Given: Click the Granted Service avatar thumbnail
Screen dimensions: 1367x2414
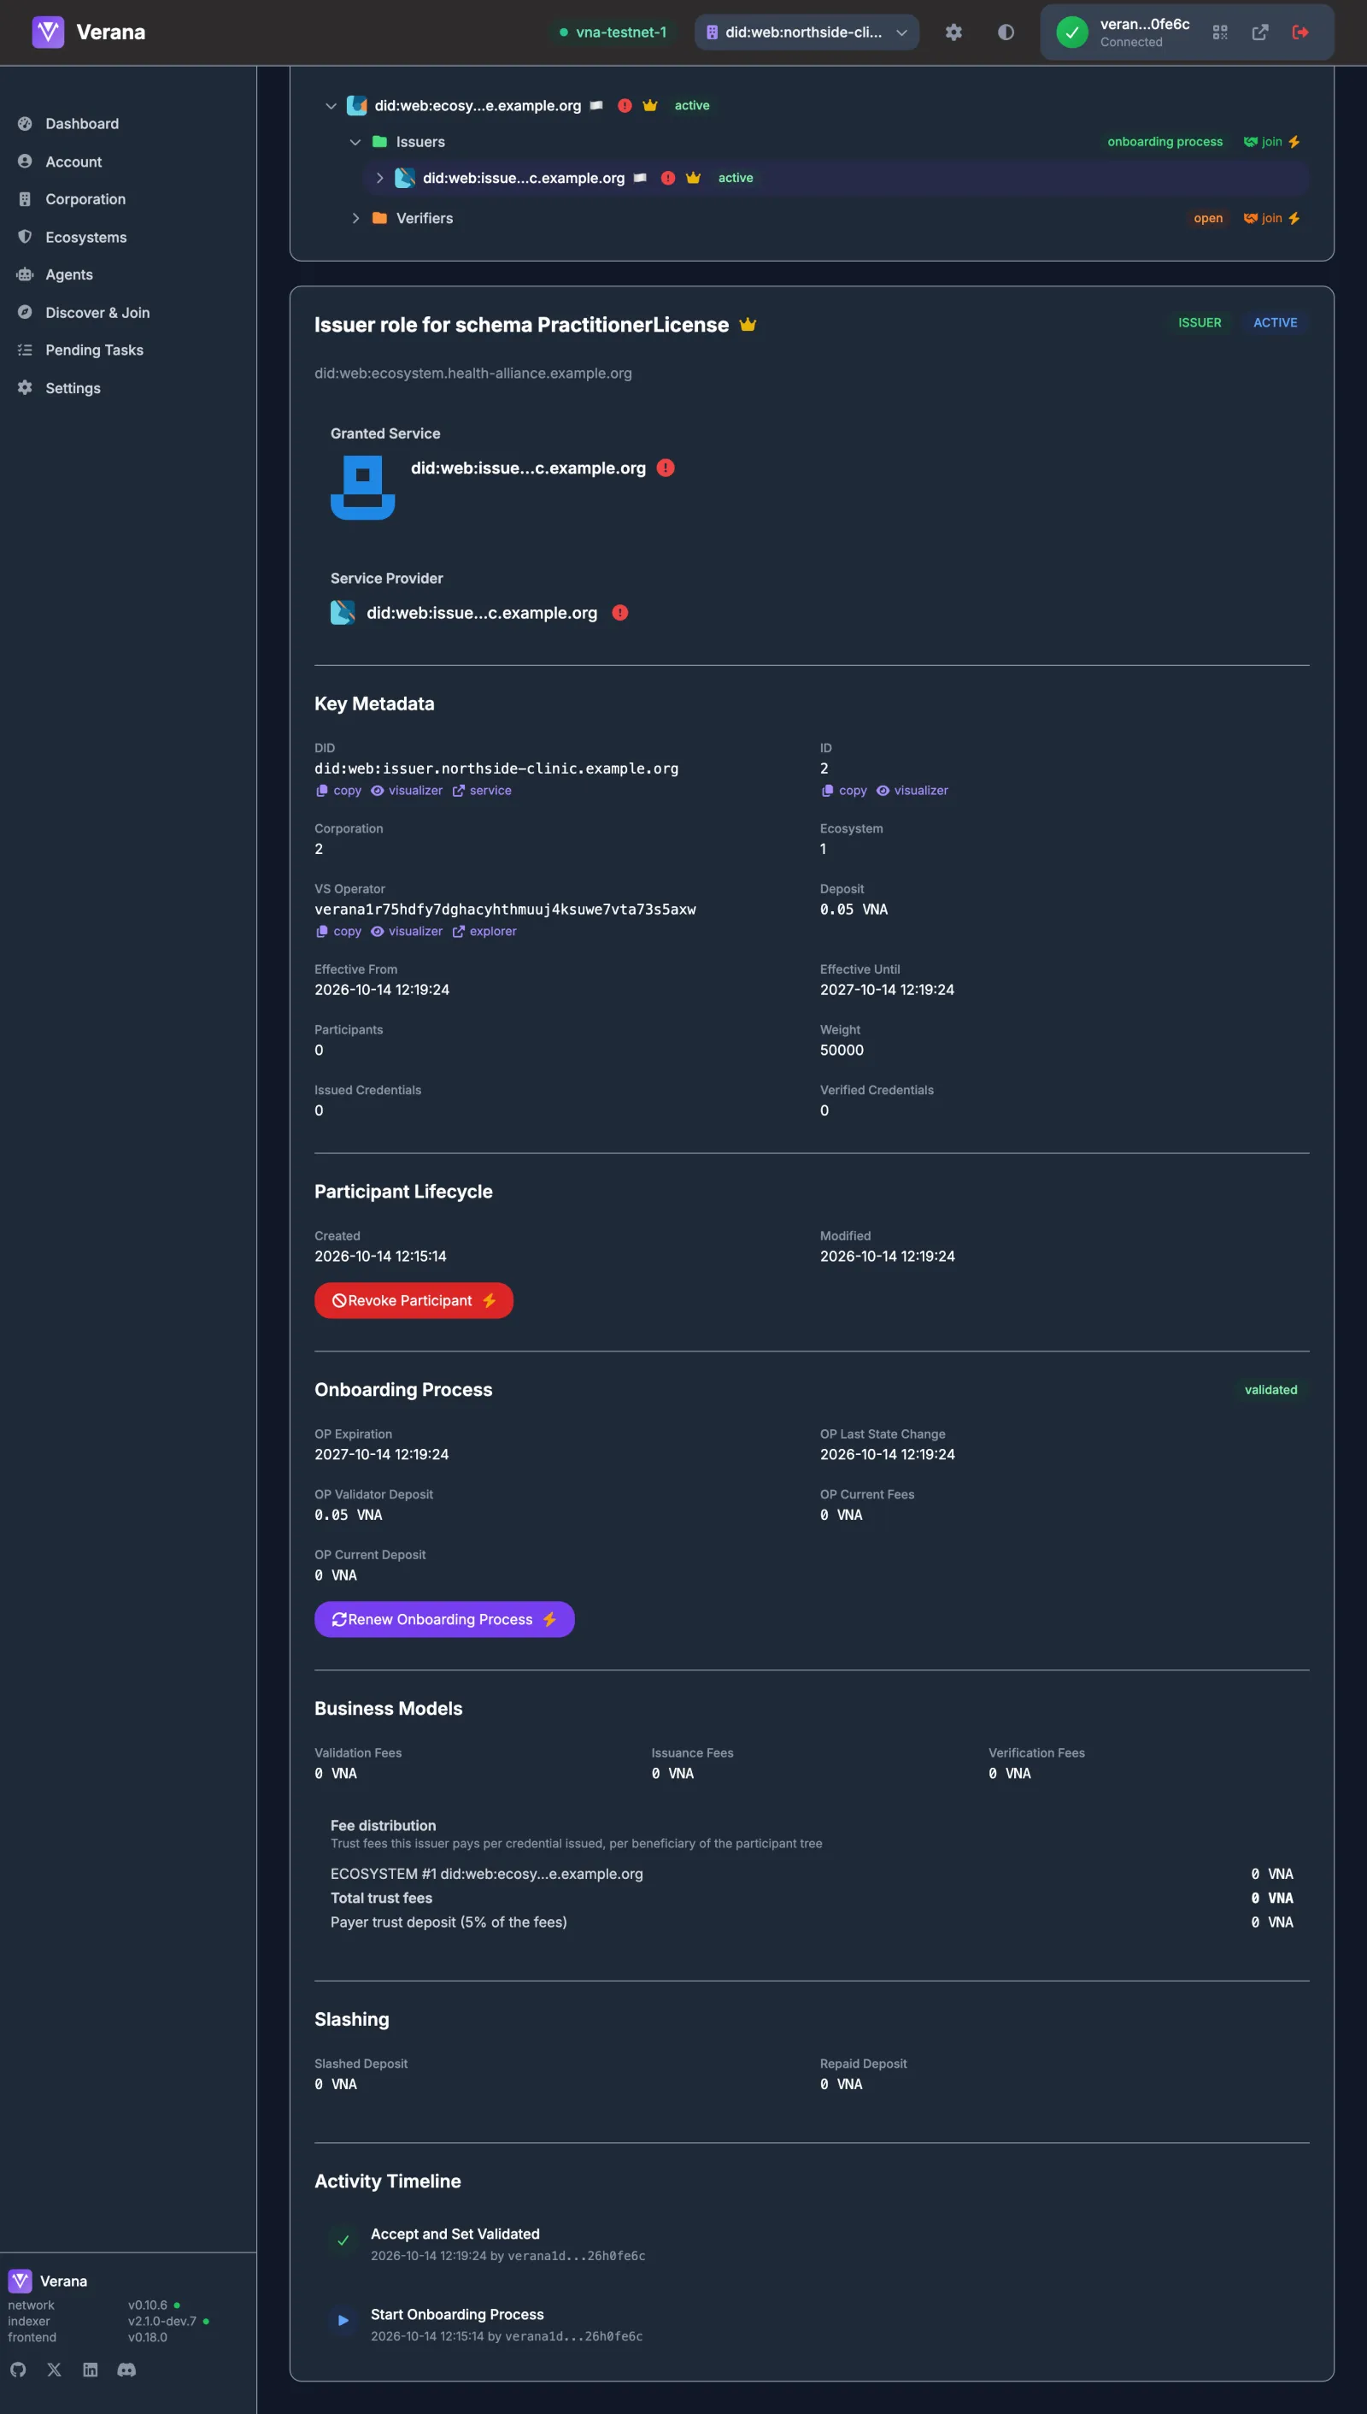Looking at the screenshot, I should [362, 487].
